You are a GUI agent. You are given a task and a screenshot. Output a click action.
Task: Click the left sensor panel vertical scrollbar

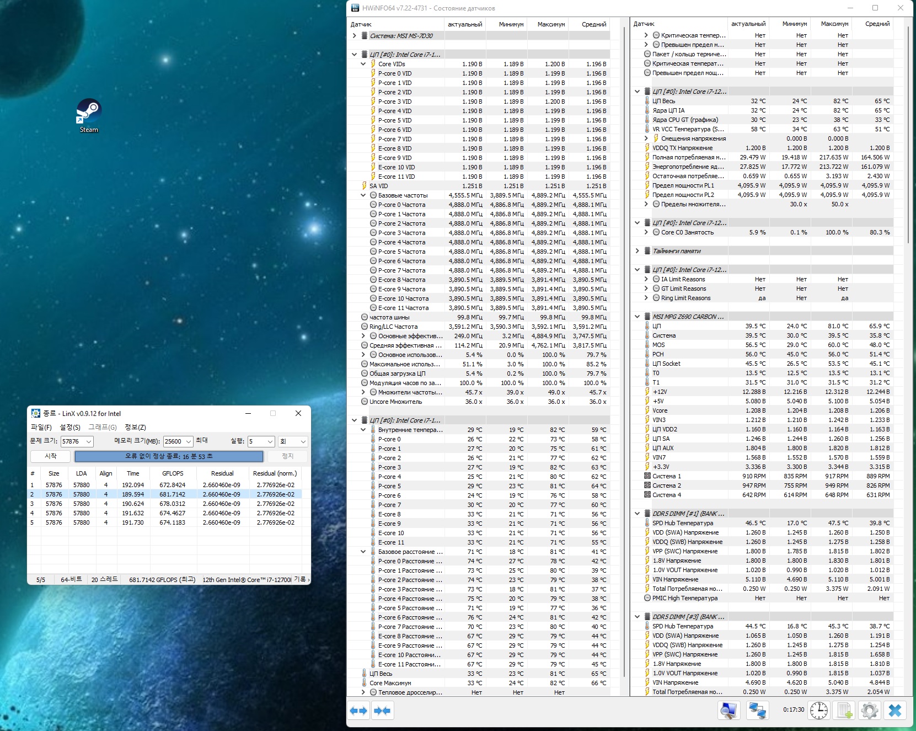click(625, 353)
